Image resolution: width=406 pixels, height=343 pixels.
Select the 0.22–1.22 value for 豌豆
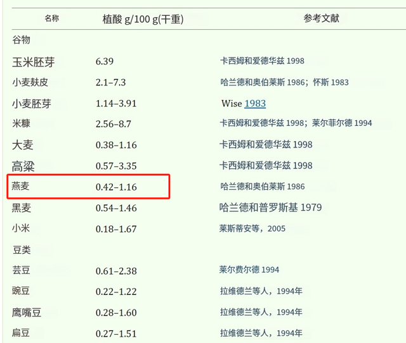point(116,291)
